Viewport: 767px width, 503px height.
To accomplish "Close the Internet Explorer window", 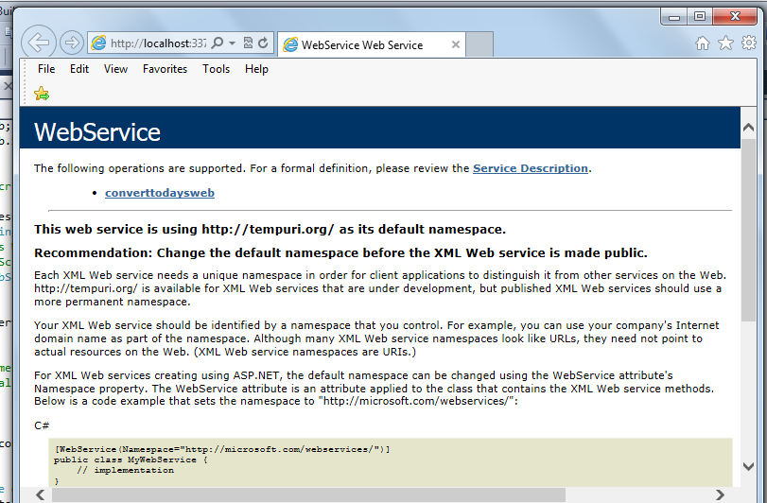I will (x=735, y=17).
